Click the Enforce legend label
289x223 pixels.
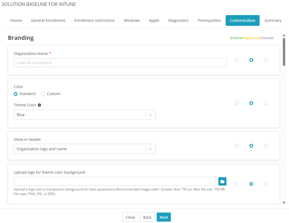point(236,38)
